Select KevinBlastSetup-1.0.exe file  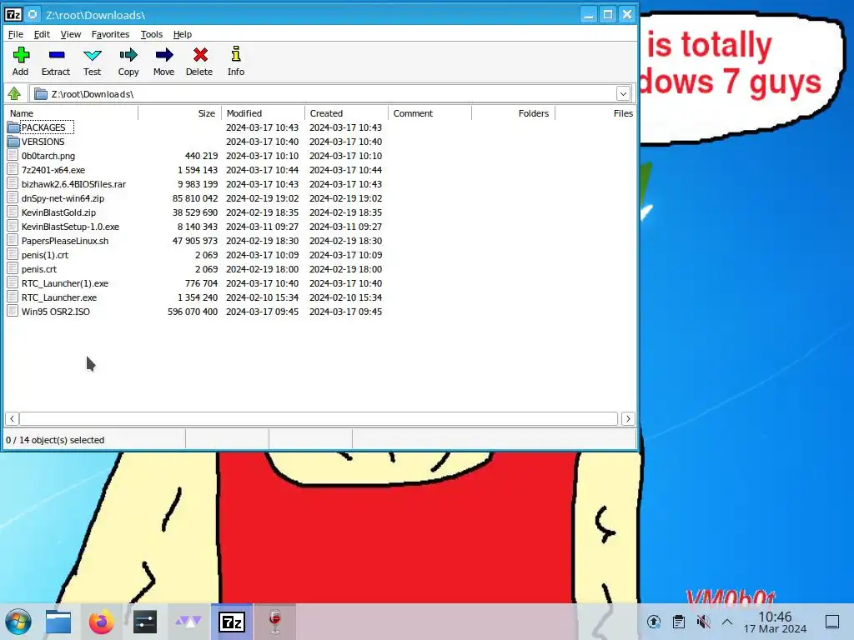pyautogui.click(x=70, y=227)
